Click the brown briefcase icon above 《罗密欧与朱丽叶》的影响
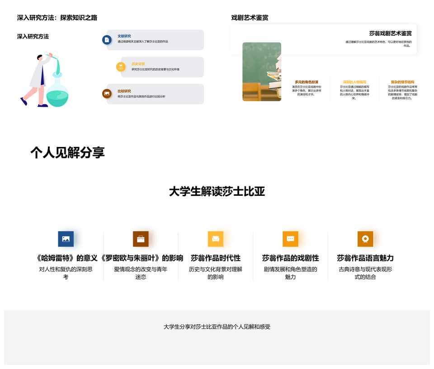Screen dimensions: 434x369 coord(141,239)
